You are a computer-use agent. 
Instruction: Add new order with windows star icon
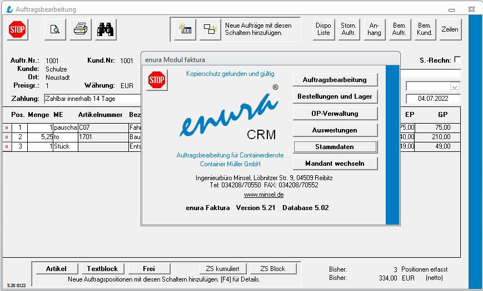[211, 29]
